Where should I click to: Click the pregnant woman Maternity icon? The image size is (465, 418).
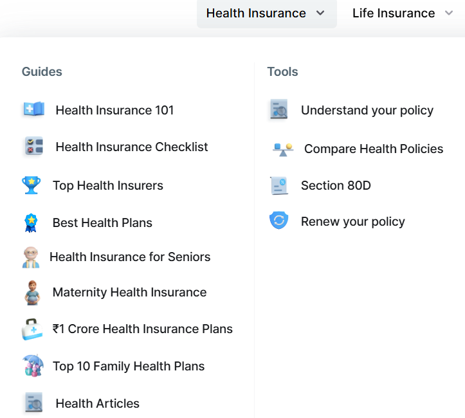32,293
